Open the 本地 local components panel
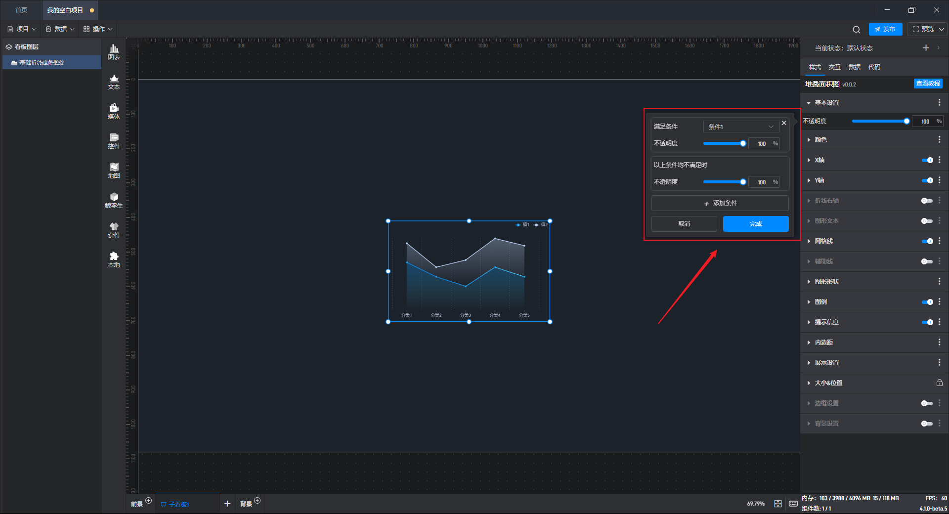 click(x=114, y=259)
